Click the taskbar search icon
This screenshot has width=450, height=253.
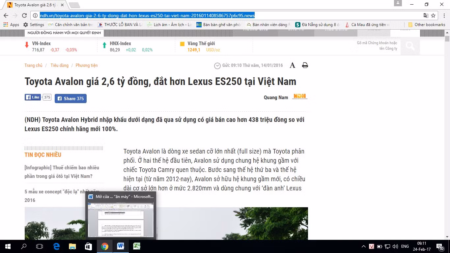[24, 246]
